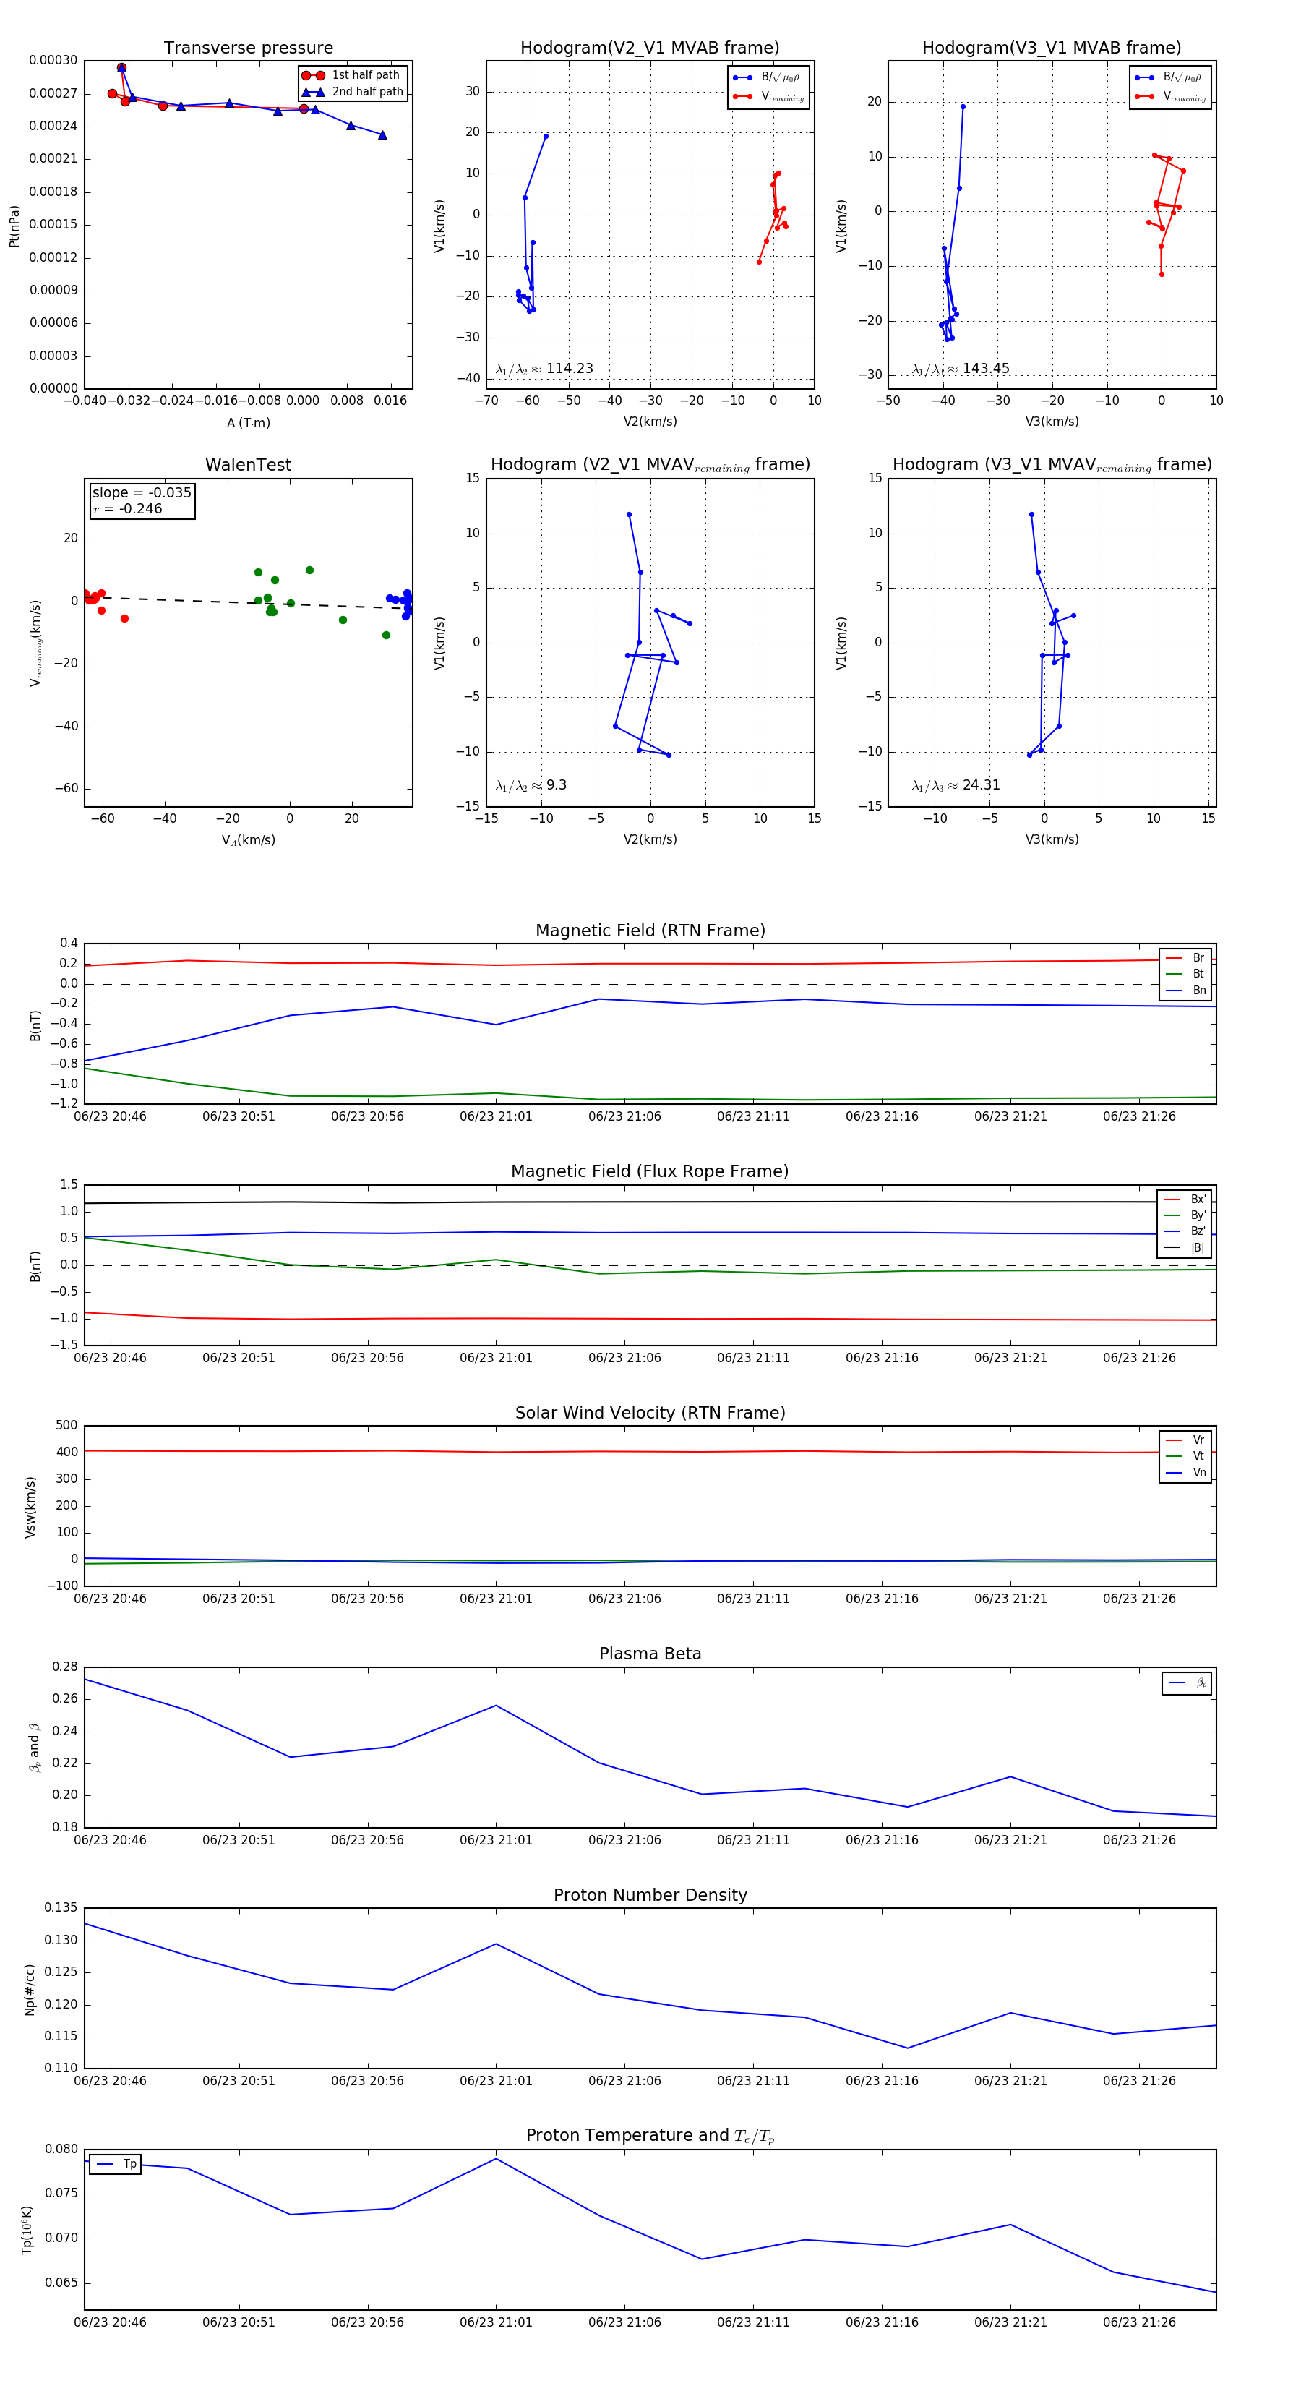Viewport: 1301px width, 2386px height.
Task: Select the 'Vr' legend entry
Action: point(1185,1440)
